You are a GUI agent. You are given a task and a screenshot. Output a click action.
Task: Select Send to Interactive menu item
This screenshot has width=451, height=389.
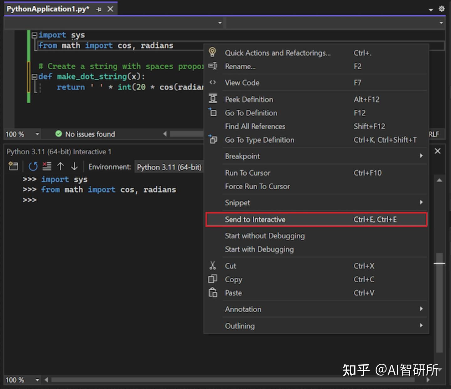(255, 219)
